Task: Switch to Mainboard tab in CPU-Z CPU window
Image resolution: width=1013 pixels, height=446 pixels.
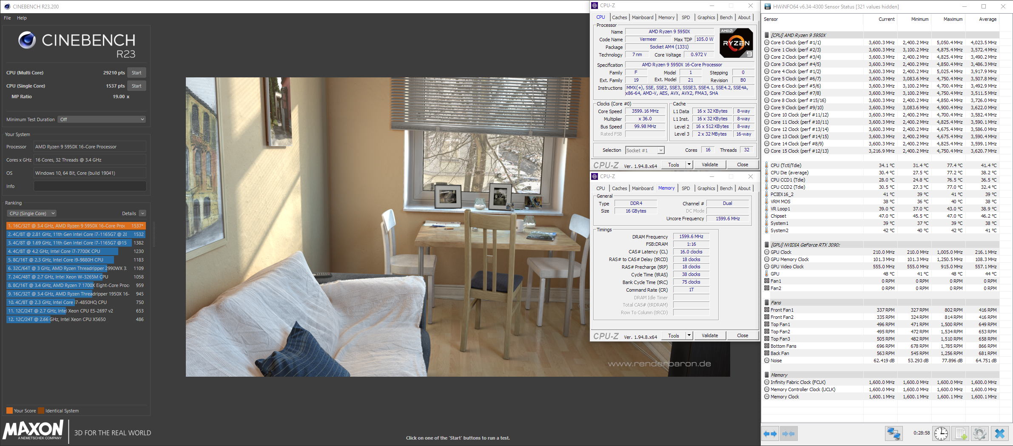Action: tap(643, 17)
